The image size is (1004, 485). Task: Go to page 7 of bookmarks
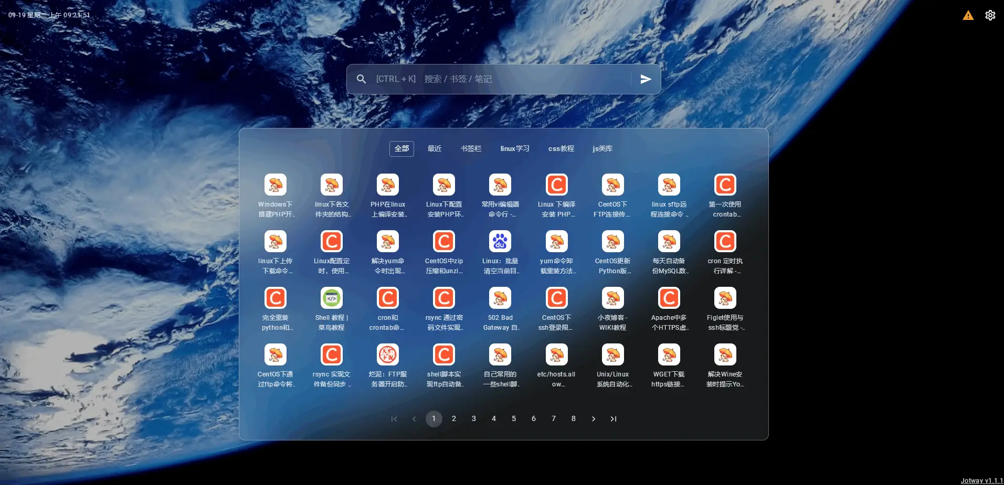[x=554, y=419]
